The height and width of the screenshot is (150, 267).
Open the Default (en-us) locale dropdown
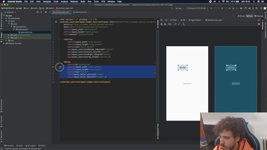click(214, 20)
